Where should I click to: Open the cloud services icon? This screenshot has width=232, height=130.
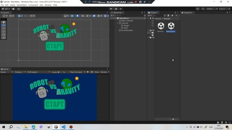click(13, 9)
